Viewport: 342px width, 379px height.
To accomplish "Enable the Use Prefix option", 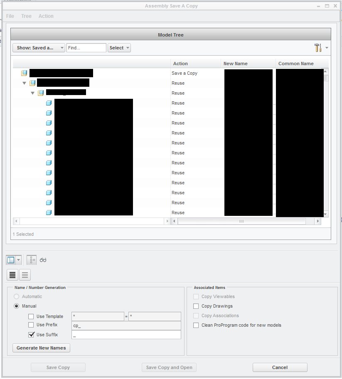I will pyautogui.click(x=31, y=325).
